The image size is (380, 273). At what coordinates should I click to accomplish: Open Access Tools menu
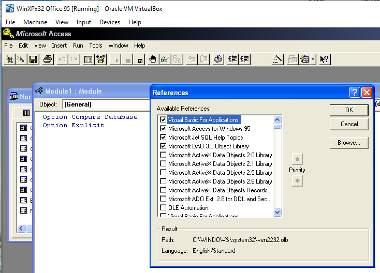click(x=96, y=45)
